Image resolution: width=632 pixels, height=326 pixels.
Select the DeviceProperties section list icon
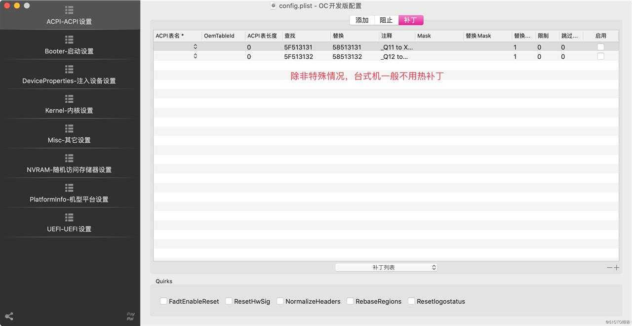coord(69,69)
